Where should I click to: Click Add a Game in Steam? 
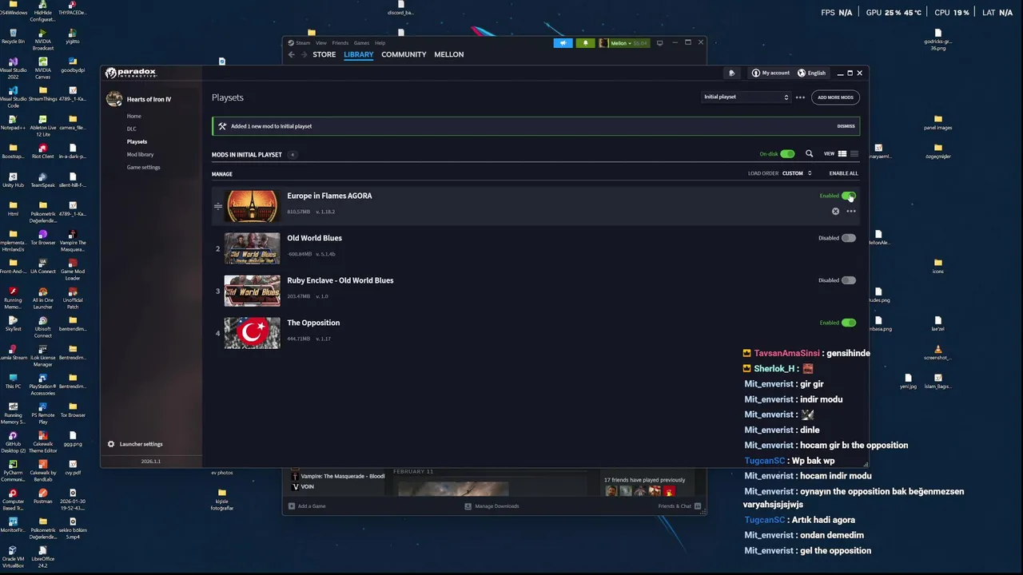click(x=307, y=506)
